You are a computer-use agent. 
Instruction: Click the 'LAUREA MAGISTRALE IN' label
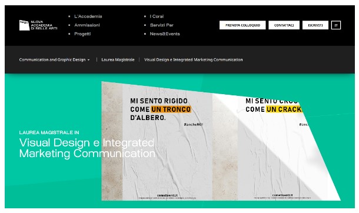[x=49, y=132]
